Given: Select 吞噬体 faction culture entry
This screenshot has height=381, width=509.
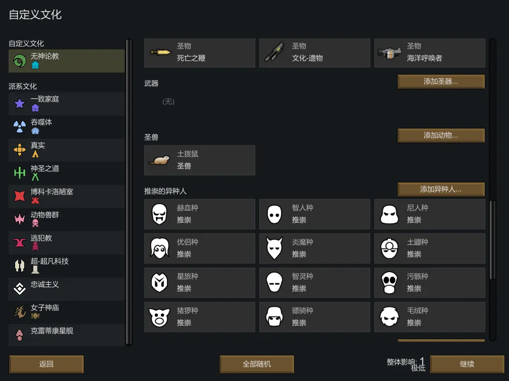Looking at the screenshot, I should tap(67, 127).
